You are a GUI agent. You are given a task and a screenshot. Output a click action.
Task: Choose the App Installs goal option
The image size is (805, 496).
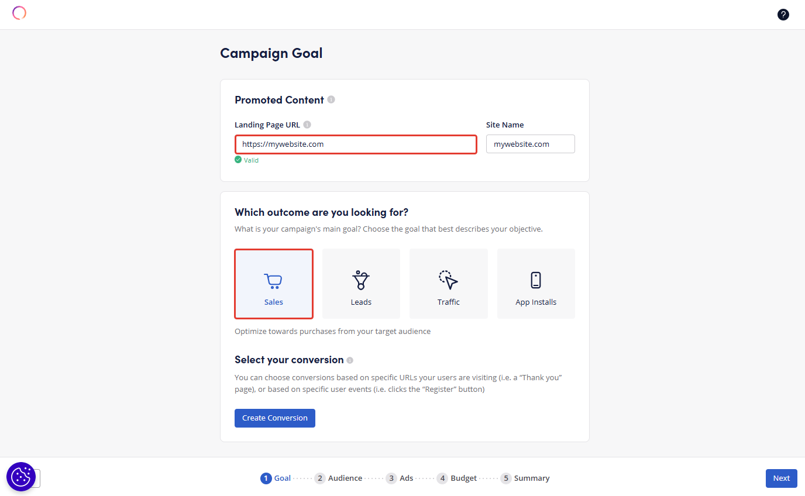point(536,284)
